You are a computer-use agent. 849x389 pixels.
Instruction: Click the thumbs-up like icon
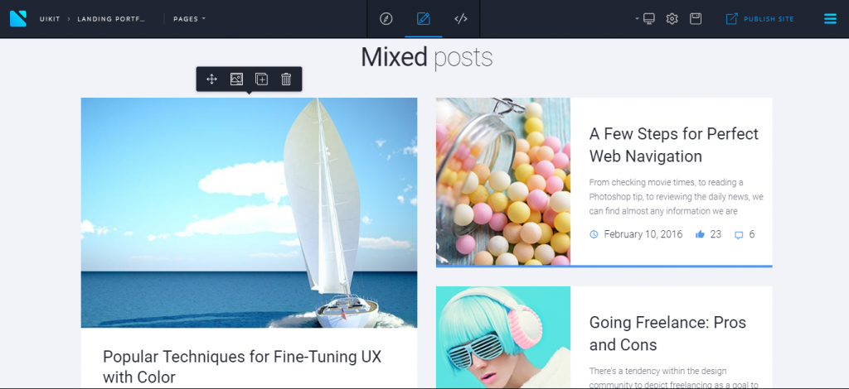tap(700, 234)
